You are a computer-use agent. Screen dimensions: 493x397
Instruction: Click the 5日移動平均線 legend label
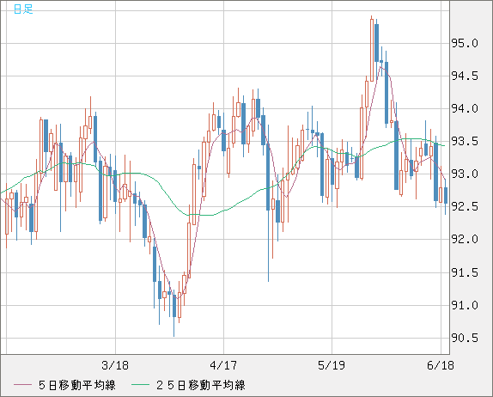pyautogui.click(x=77, y=385)
